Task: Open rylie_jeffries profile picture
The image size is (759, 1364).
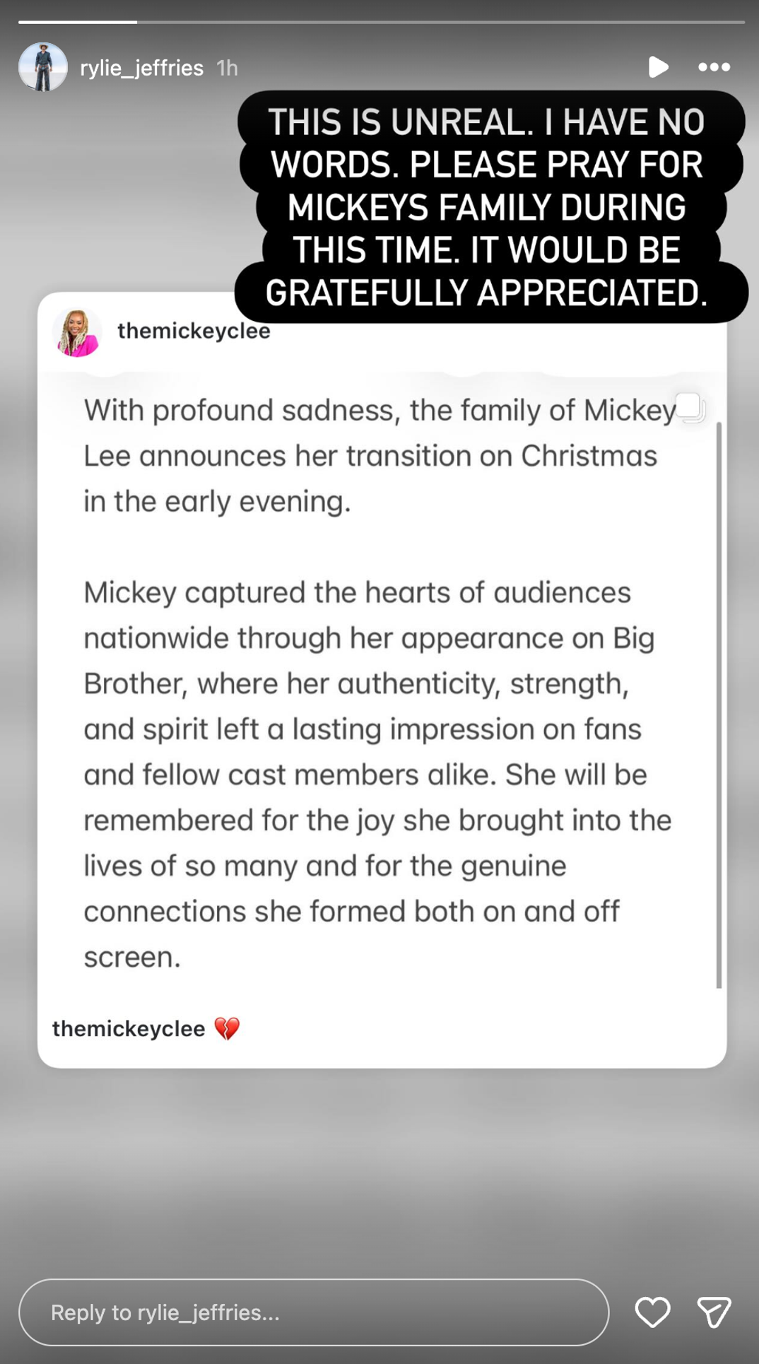Action: coord(43,67)
